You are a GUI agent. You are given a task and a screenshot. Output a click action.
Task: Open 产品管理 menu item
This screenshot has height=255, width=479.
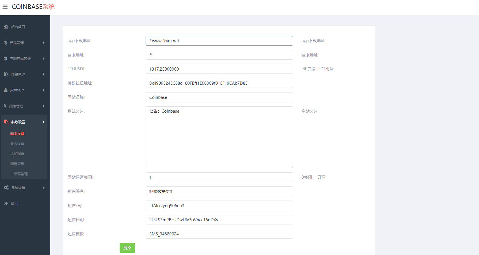17,43
